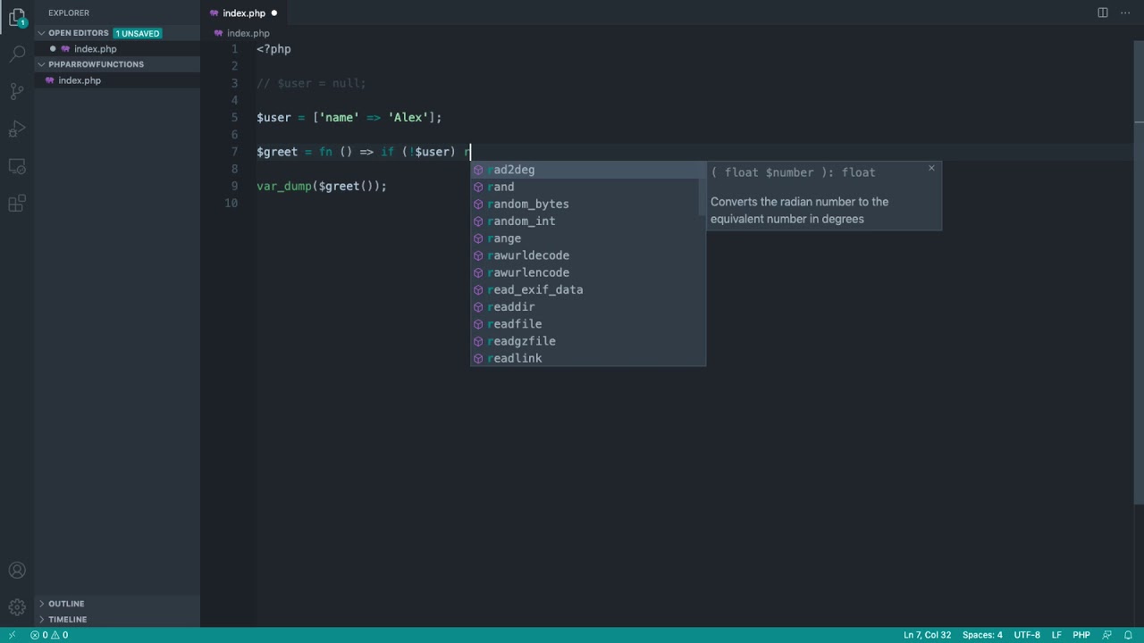Screen dimensions: 1144x643
Task: Click the <?php opening tag
Action: (273, 49)
